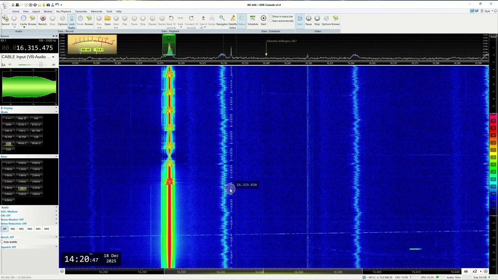Start the data scheduler
Image resolution: width=498 pixels, height=280 pixels.
pos(263,20)
